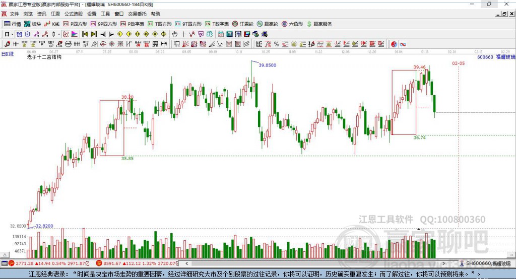The height and width of the screenshot is (279, 516).
Task: Open P四方形 tool
Action: (x=75, y=24)
